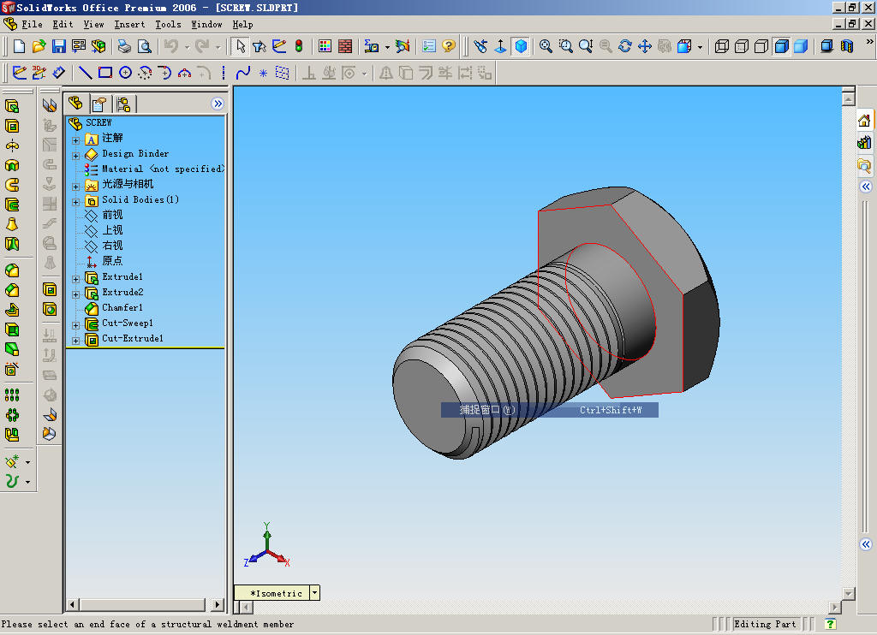Switch to the FeatureManager design tree tab

(x=76, y=104)
